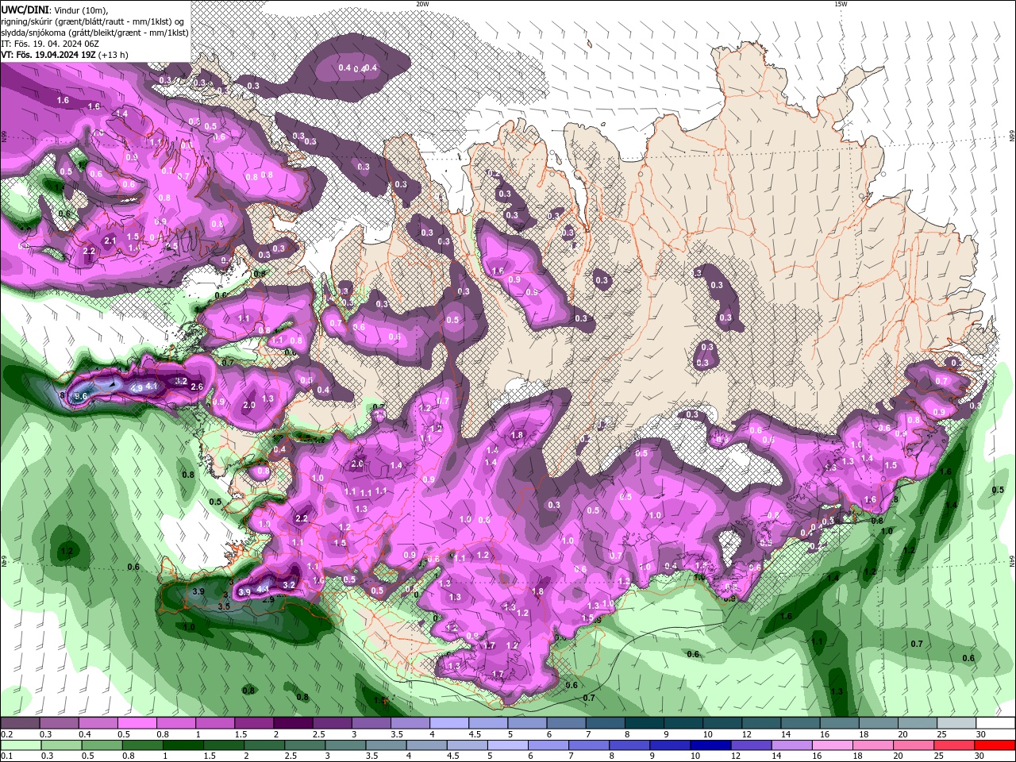
Task: Click the 4.4 precipitation value on the map
Action: [x=264, y=589]
